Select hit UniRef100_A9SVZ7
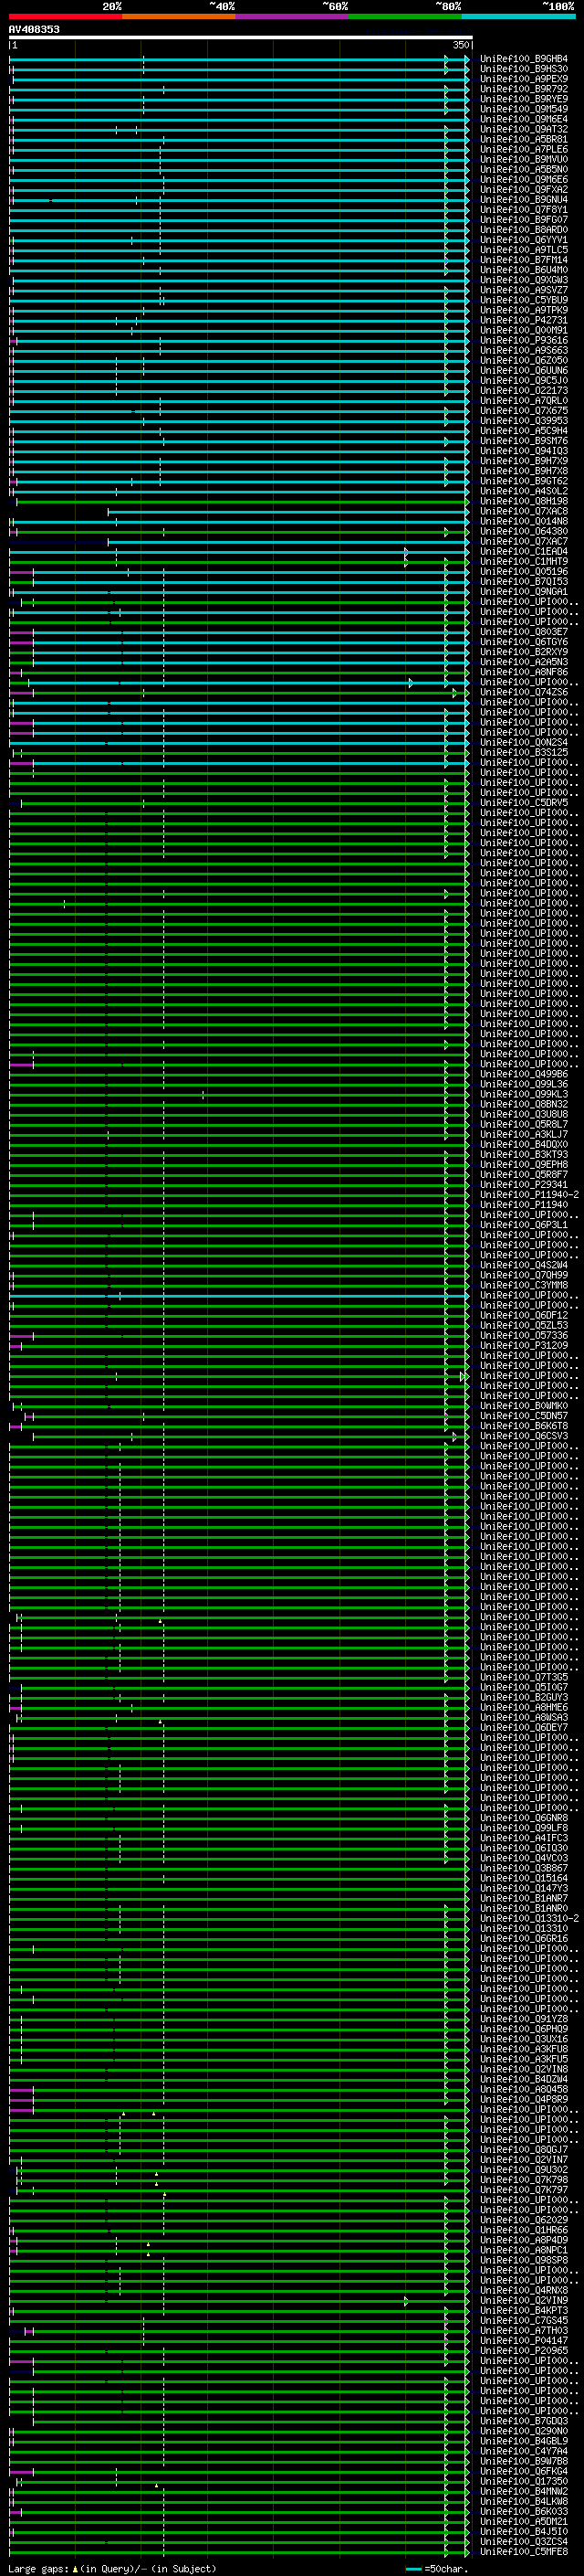Image resolution: width=584 pixels, height=2576 pixels. pos(524,290)
